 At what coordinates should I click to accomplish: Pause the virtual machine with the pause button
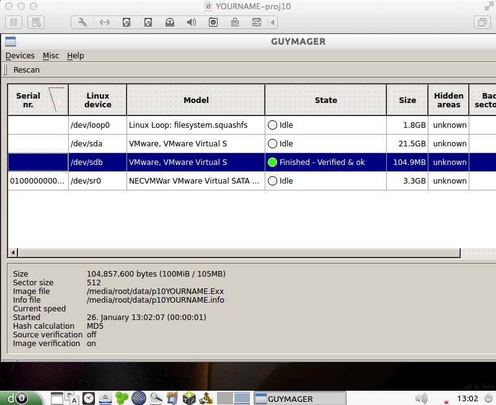pos(14,22)
